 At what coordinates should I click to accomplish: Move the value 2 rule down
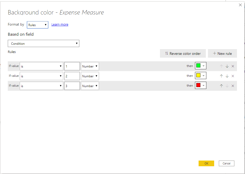point(227,76)
